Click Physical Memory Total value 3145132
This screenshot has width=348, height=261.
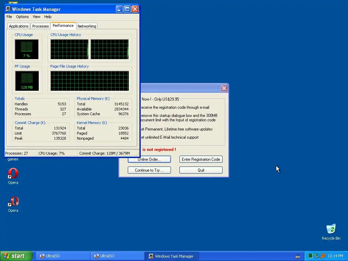[x=121, y=104]
